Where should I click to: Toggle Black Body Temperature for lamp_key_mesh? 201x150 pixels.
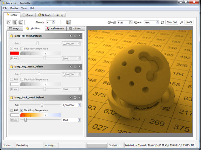(22, 80)
